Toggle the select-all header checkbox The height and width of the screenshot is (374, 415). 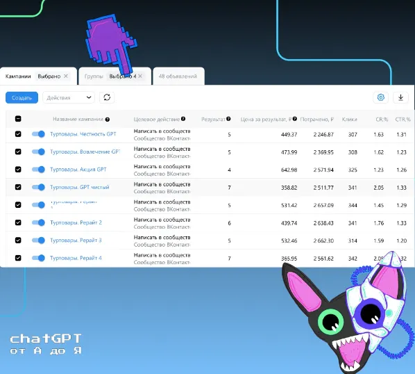click(18, 118)
